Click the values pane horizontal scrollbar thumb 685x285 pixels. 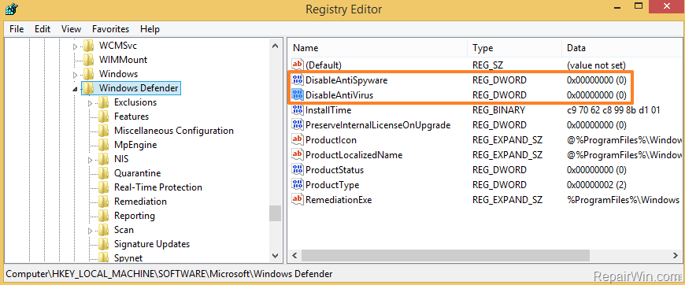click(x=445, y=255)
